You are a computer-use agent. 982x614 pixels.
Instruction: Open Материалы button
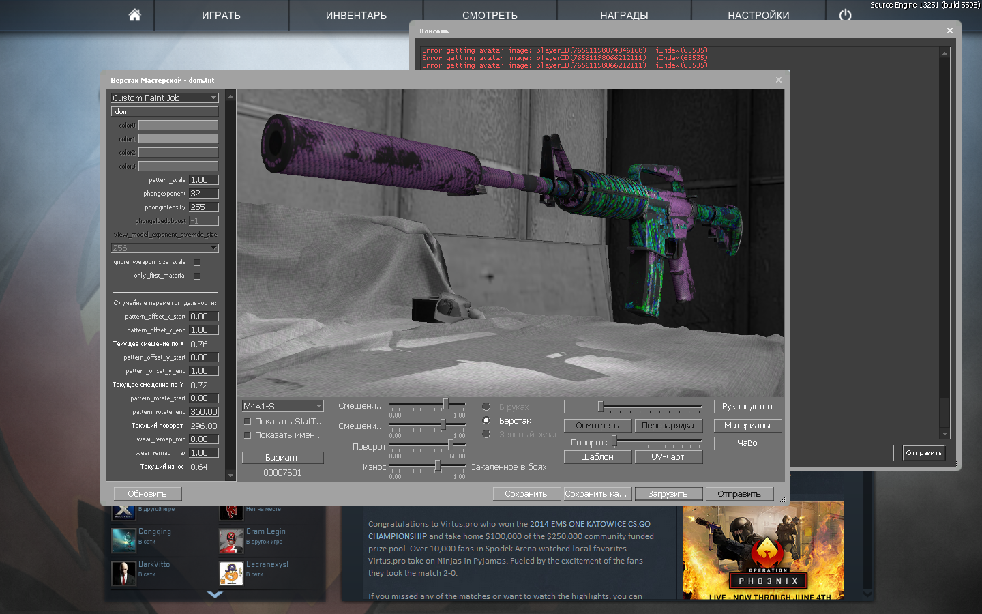click(747, 426)
